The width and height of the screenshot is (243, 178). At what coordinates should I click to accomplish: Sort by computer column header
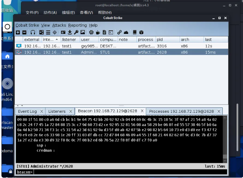point(108,40)
